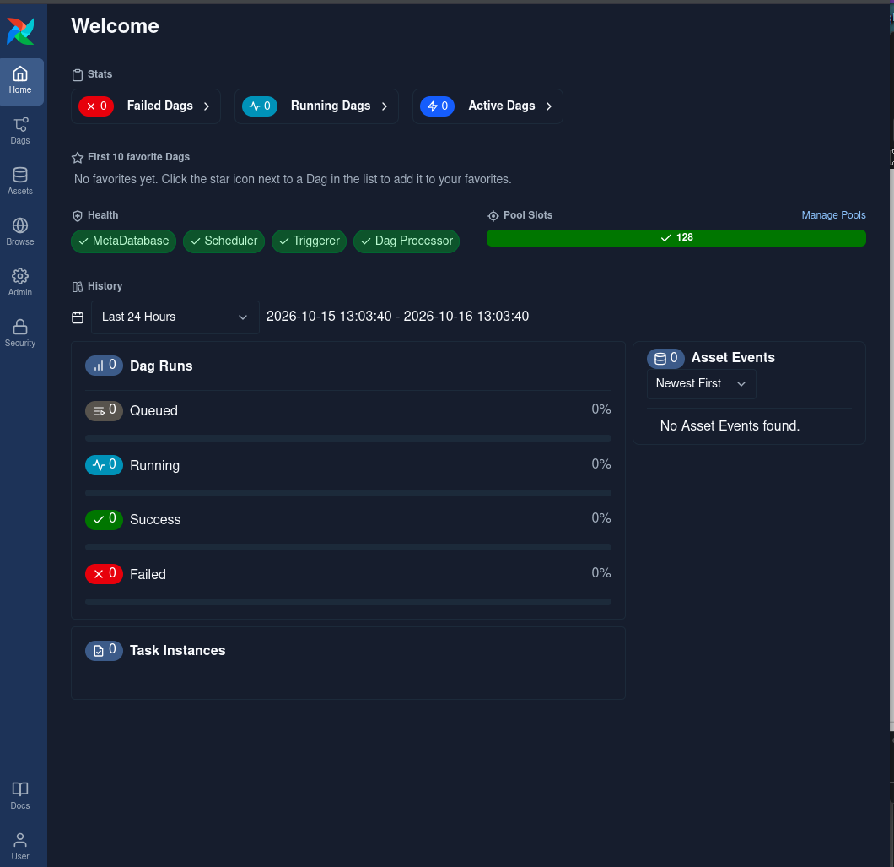This screenshot has height=867, width=894.
Task: Click the Welcome page heading
Action: click(x=116, y=26)
